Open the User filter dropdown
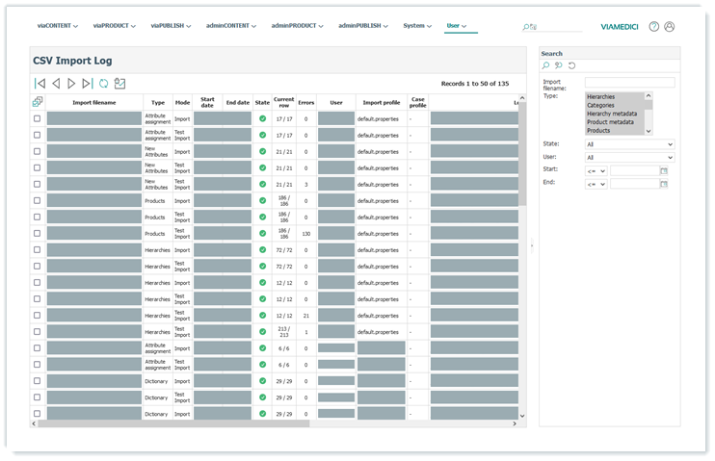The image size is (715, 461). coord(629,157)
